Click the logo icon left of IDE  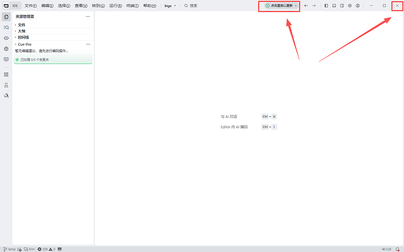pos(6,6)
